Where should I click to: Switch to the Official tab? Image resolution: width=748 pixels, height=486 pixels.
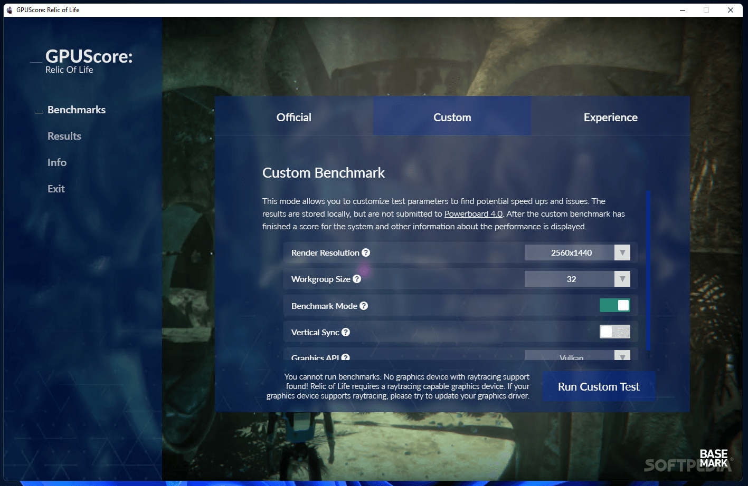pyautogui.click(x=294, y=116)
